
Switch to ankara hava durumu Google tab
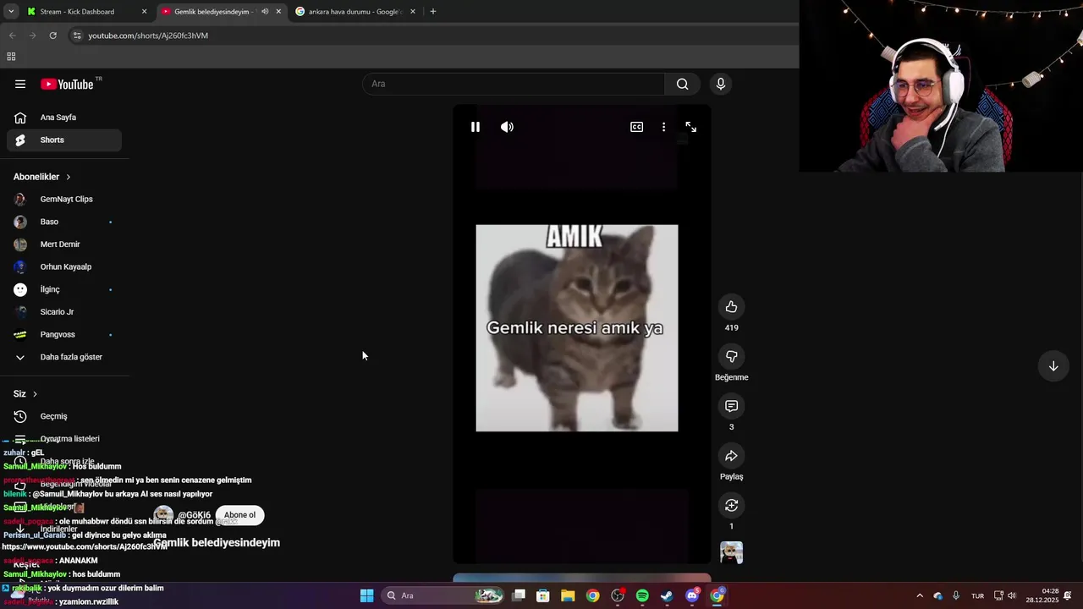354,12
